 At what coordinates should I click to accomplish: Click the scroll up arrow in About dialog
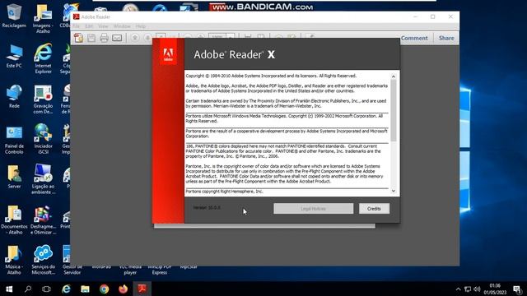[x=394, y=76]
